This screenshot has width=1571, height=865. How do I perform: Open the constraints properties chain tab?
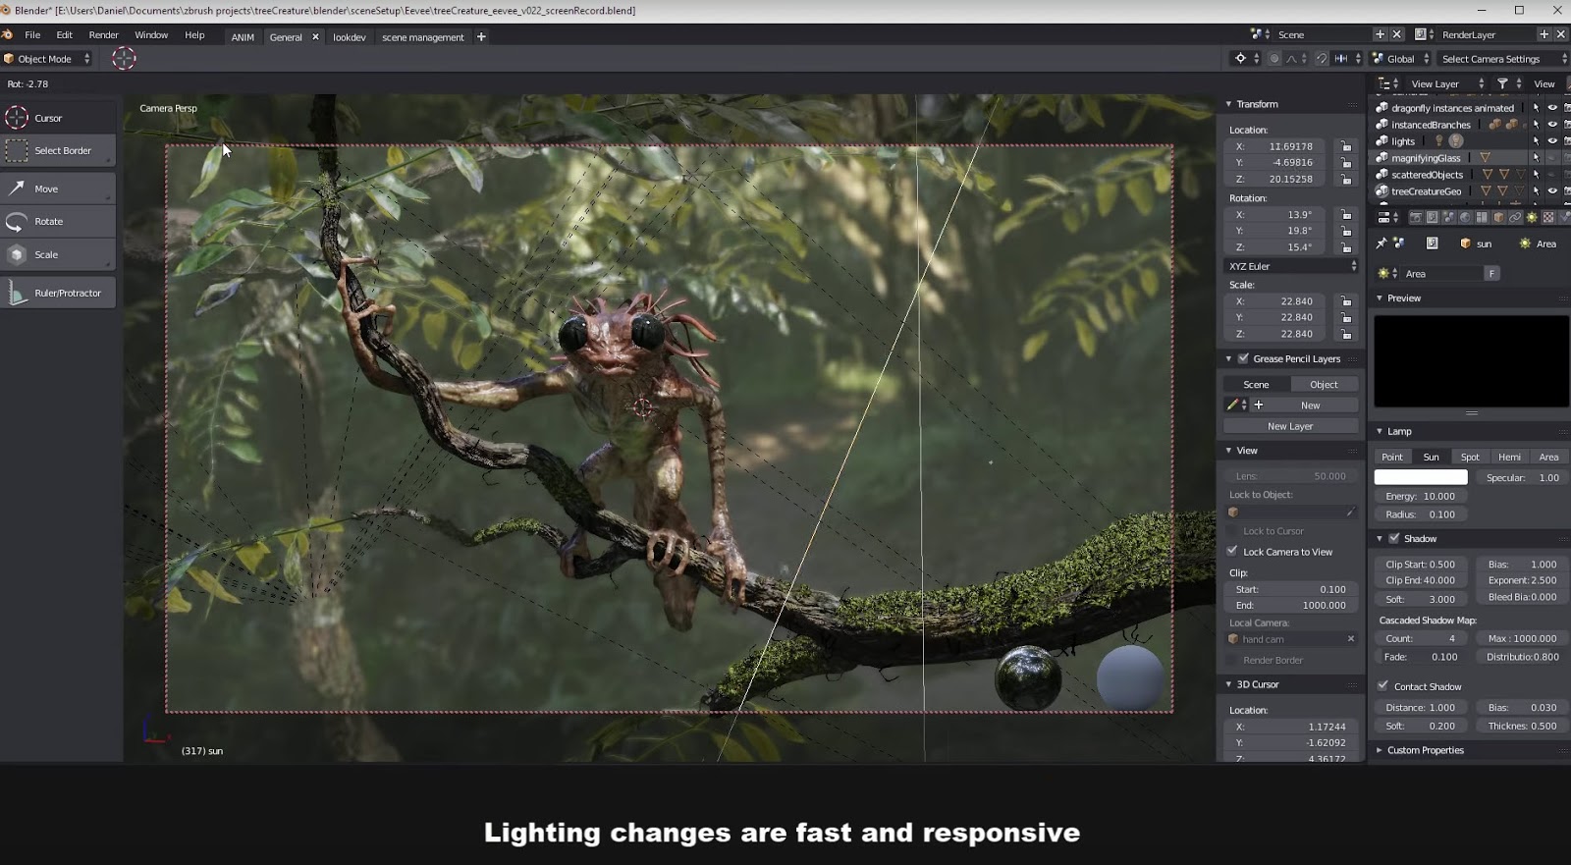click(x=1515, y=218)
